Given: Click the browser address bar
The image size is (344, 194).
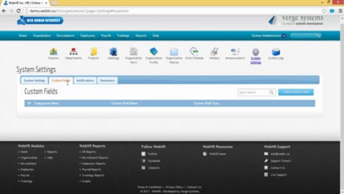Looking at the screenshot, I should [173, 11].
